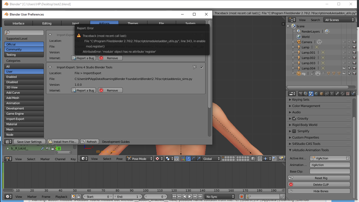Click Save User Settings button
Image resolution: width=359 pixels, height=202 pixels.
29,142
